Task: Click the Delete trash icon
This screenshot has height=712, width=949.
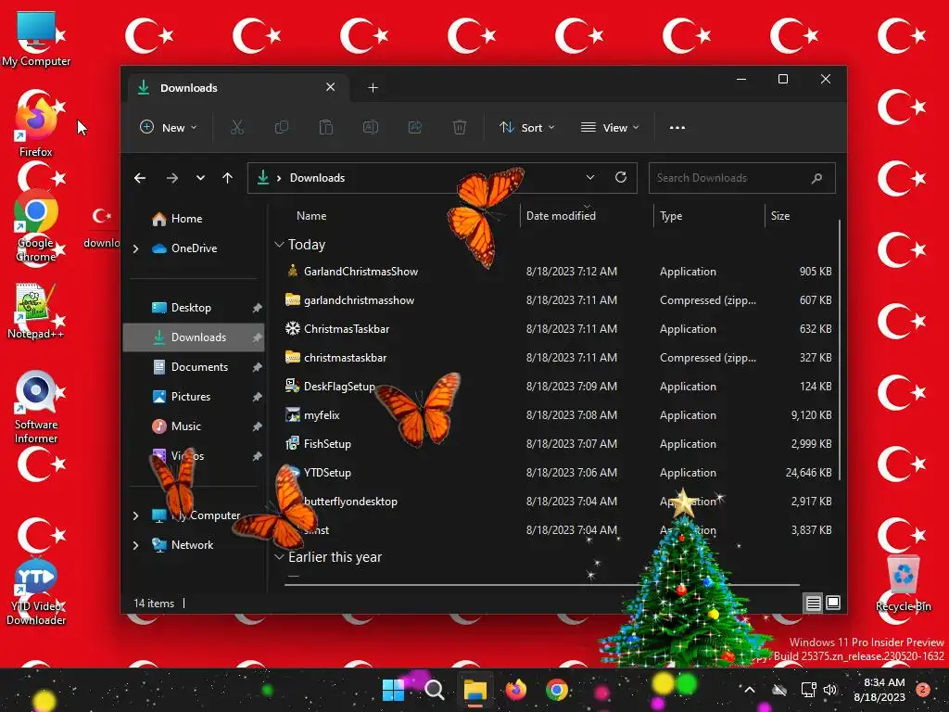Action: [x=460, y=127]
